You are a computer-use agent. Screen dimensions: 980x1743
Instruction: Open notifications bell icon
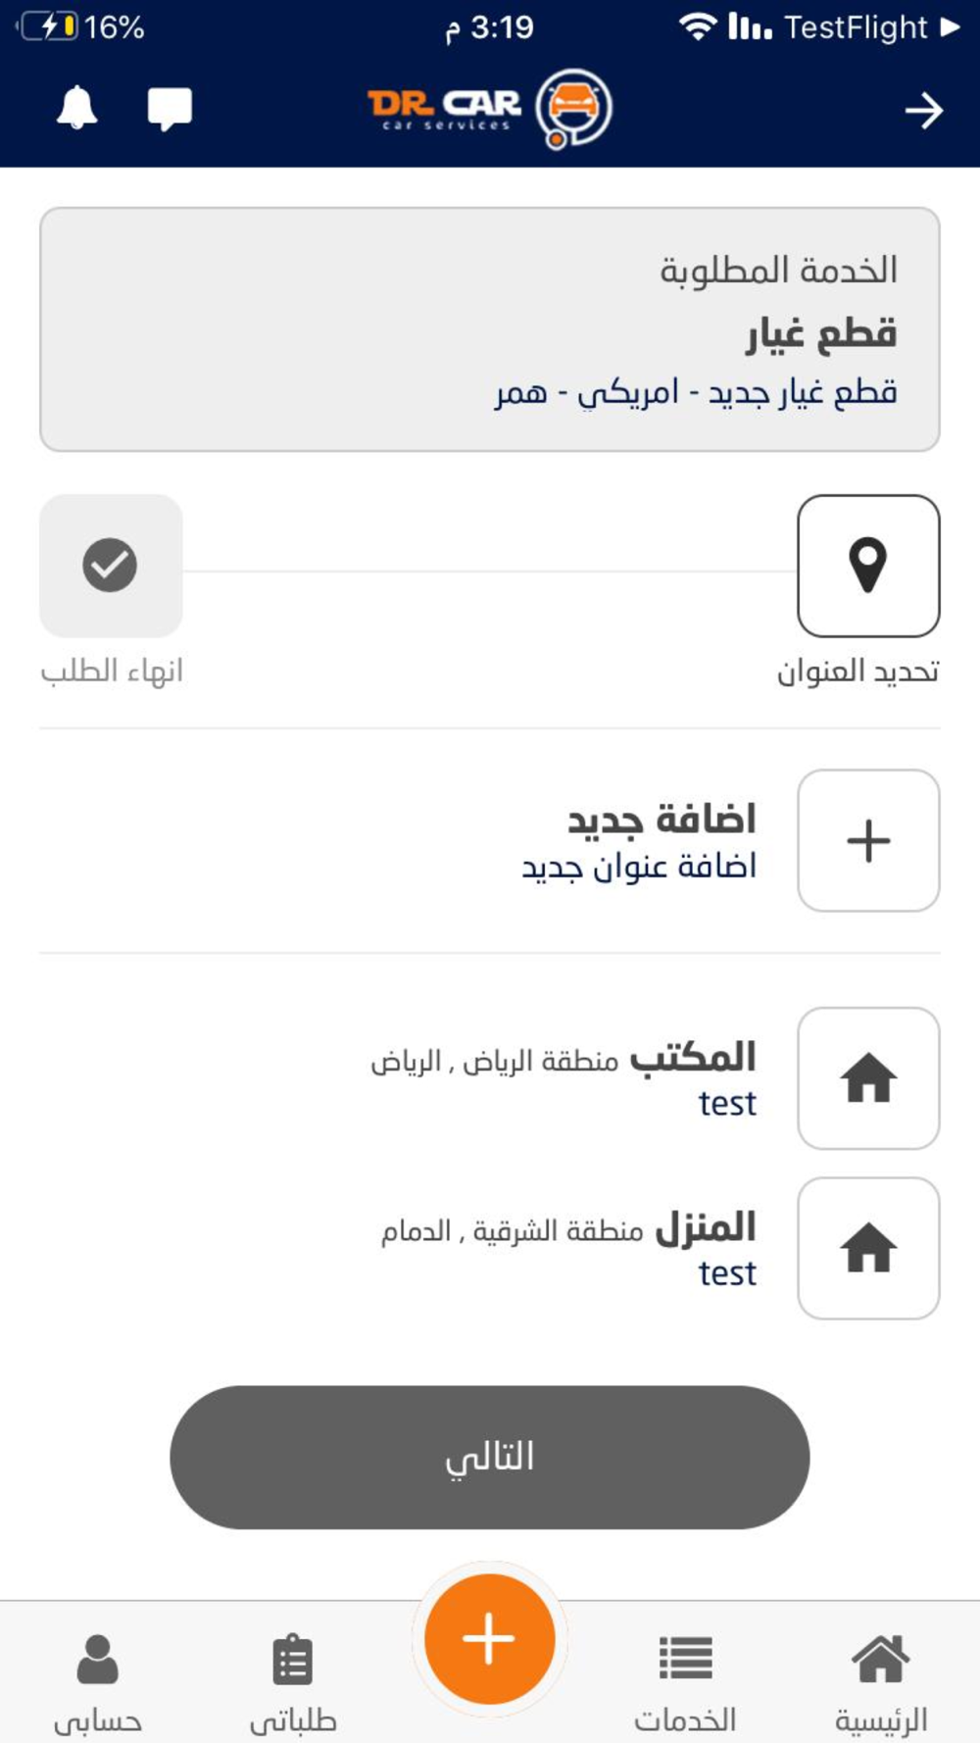click(76, 108)
